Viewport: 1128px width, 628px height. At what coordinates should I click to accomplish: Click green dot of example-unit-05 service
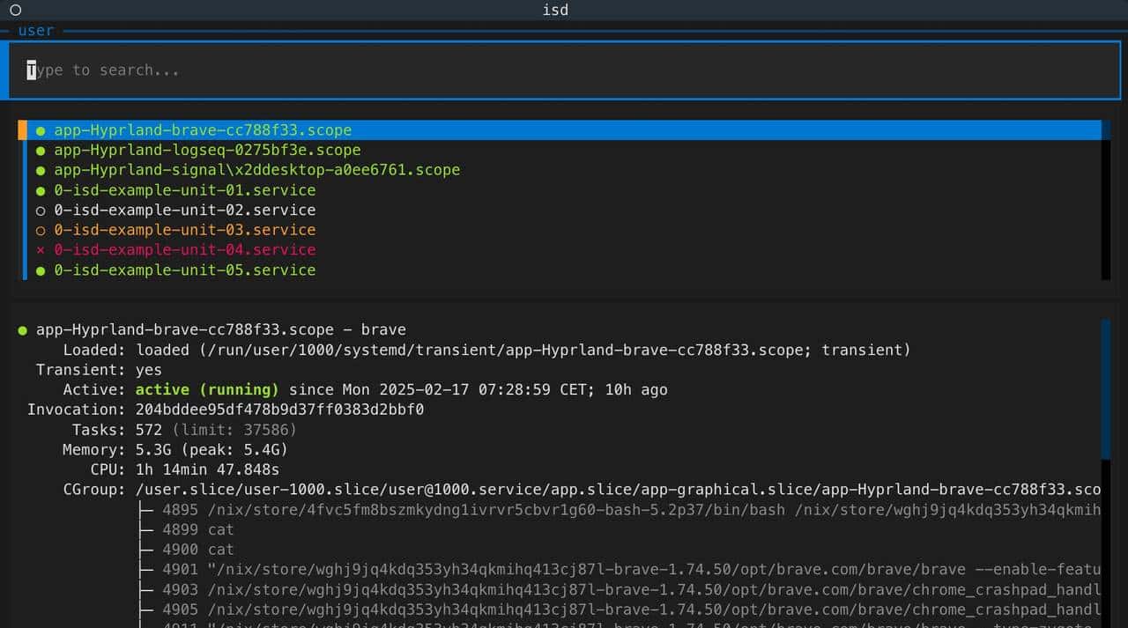41,270
